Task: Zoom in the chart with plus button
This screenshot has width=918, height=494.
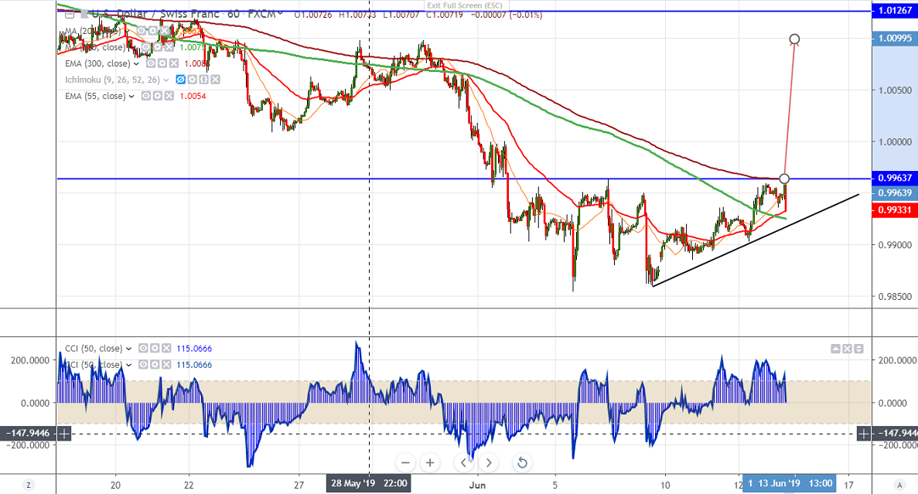Action: [x=430, y=462]
